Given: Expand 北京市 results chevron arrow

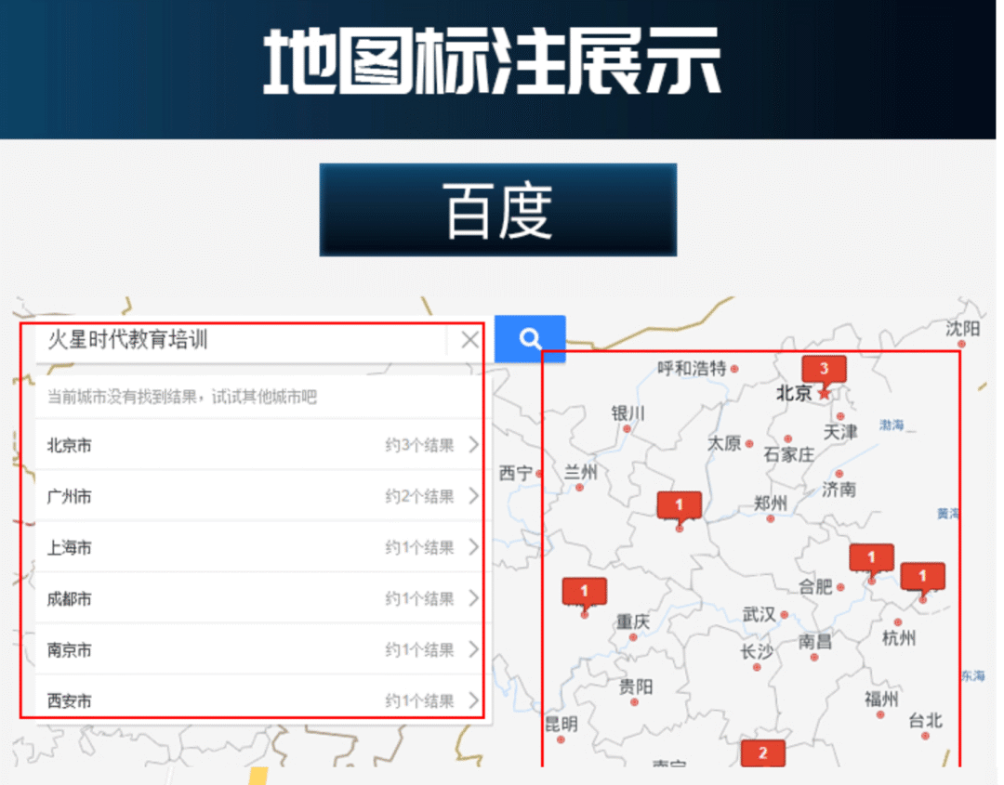Looking at the screenshot, I should (x=474, y=445).
